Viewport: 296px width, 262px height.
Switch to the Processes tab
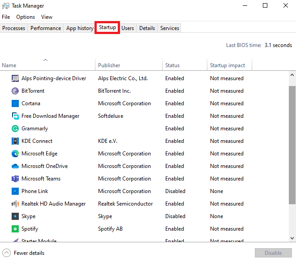point(13,28)
